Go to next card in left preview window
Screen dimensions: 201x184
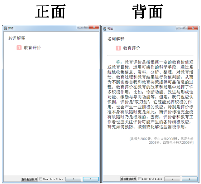pyautogui.click(x=91, y=179)
